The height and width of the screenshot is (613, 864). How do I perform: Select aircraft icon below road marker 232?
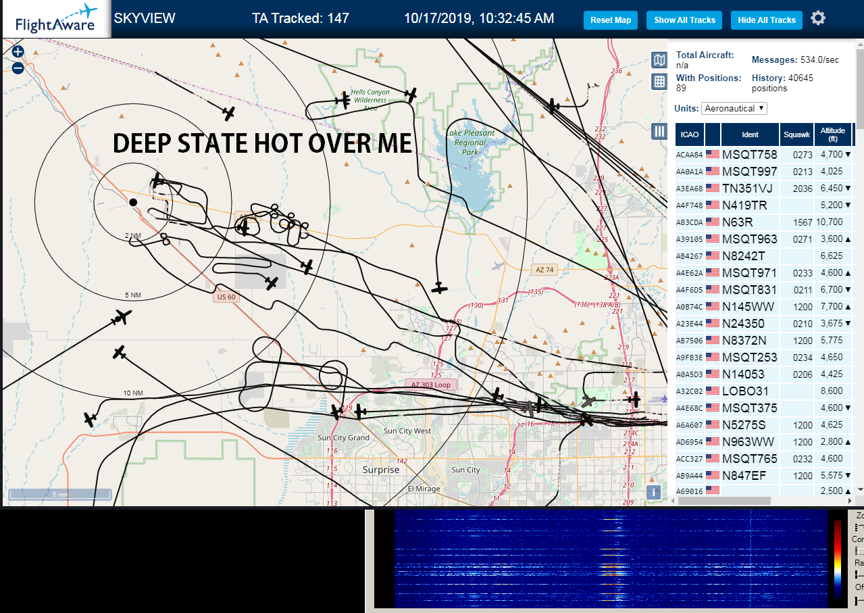[x=553, y=105]
